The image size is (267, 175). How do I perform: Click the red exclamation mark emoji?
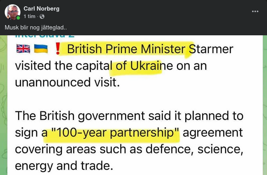coord(58,49)
